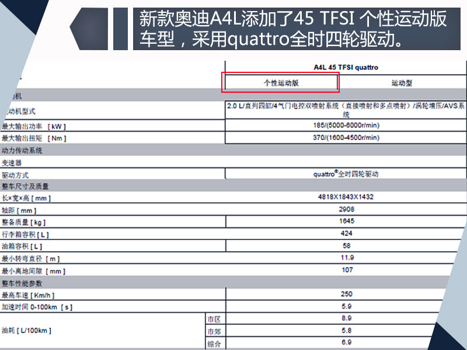Select the dimensions value '4818X1843X1432'
467x350 pixels.
pos(346,197)
